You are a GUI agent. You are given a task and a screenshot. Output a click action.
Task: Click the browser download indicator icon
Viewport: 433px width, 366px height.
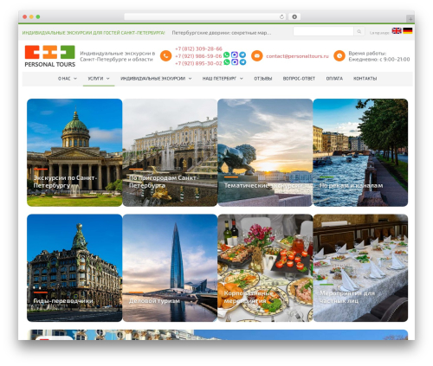(x=294, y=16)
